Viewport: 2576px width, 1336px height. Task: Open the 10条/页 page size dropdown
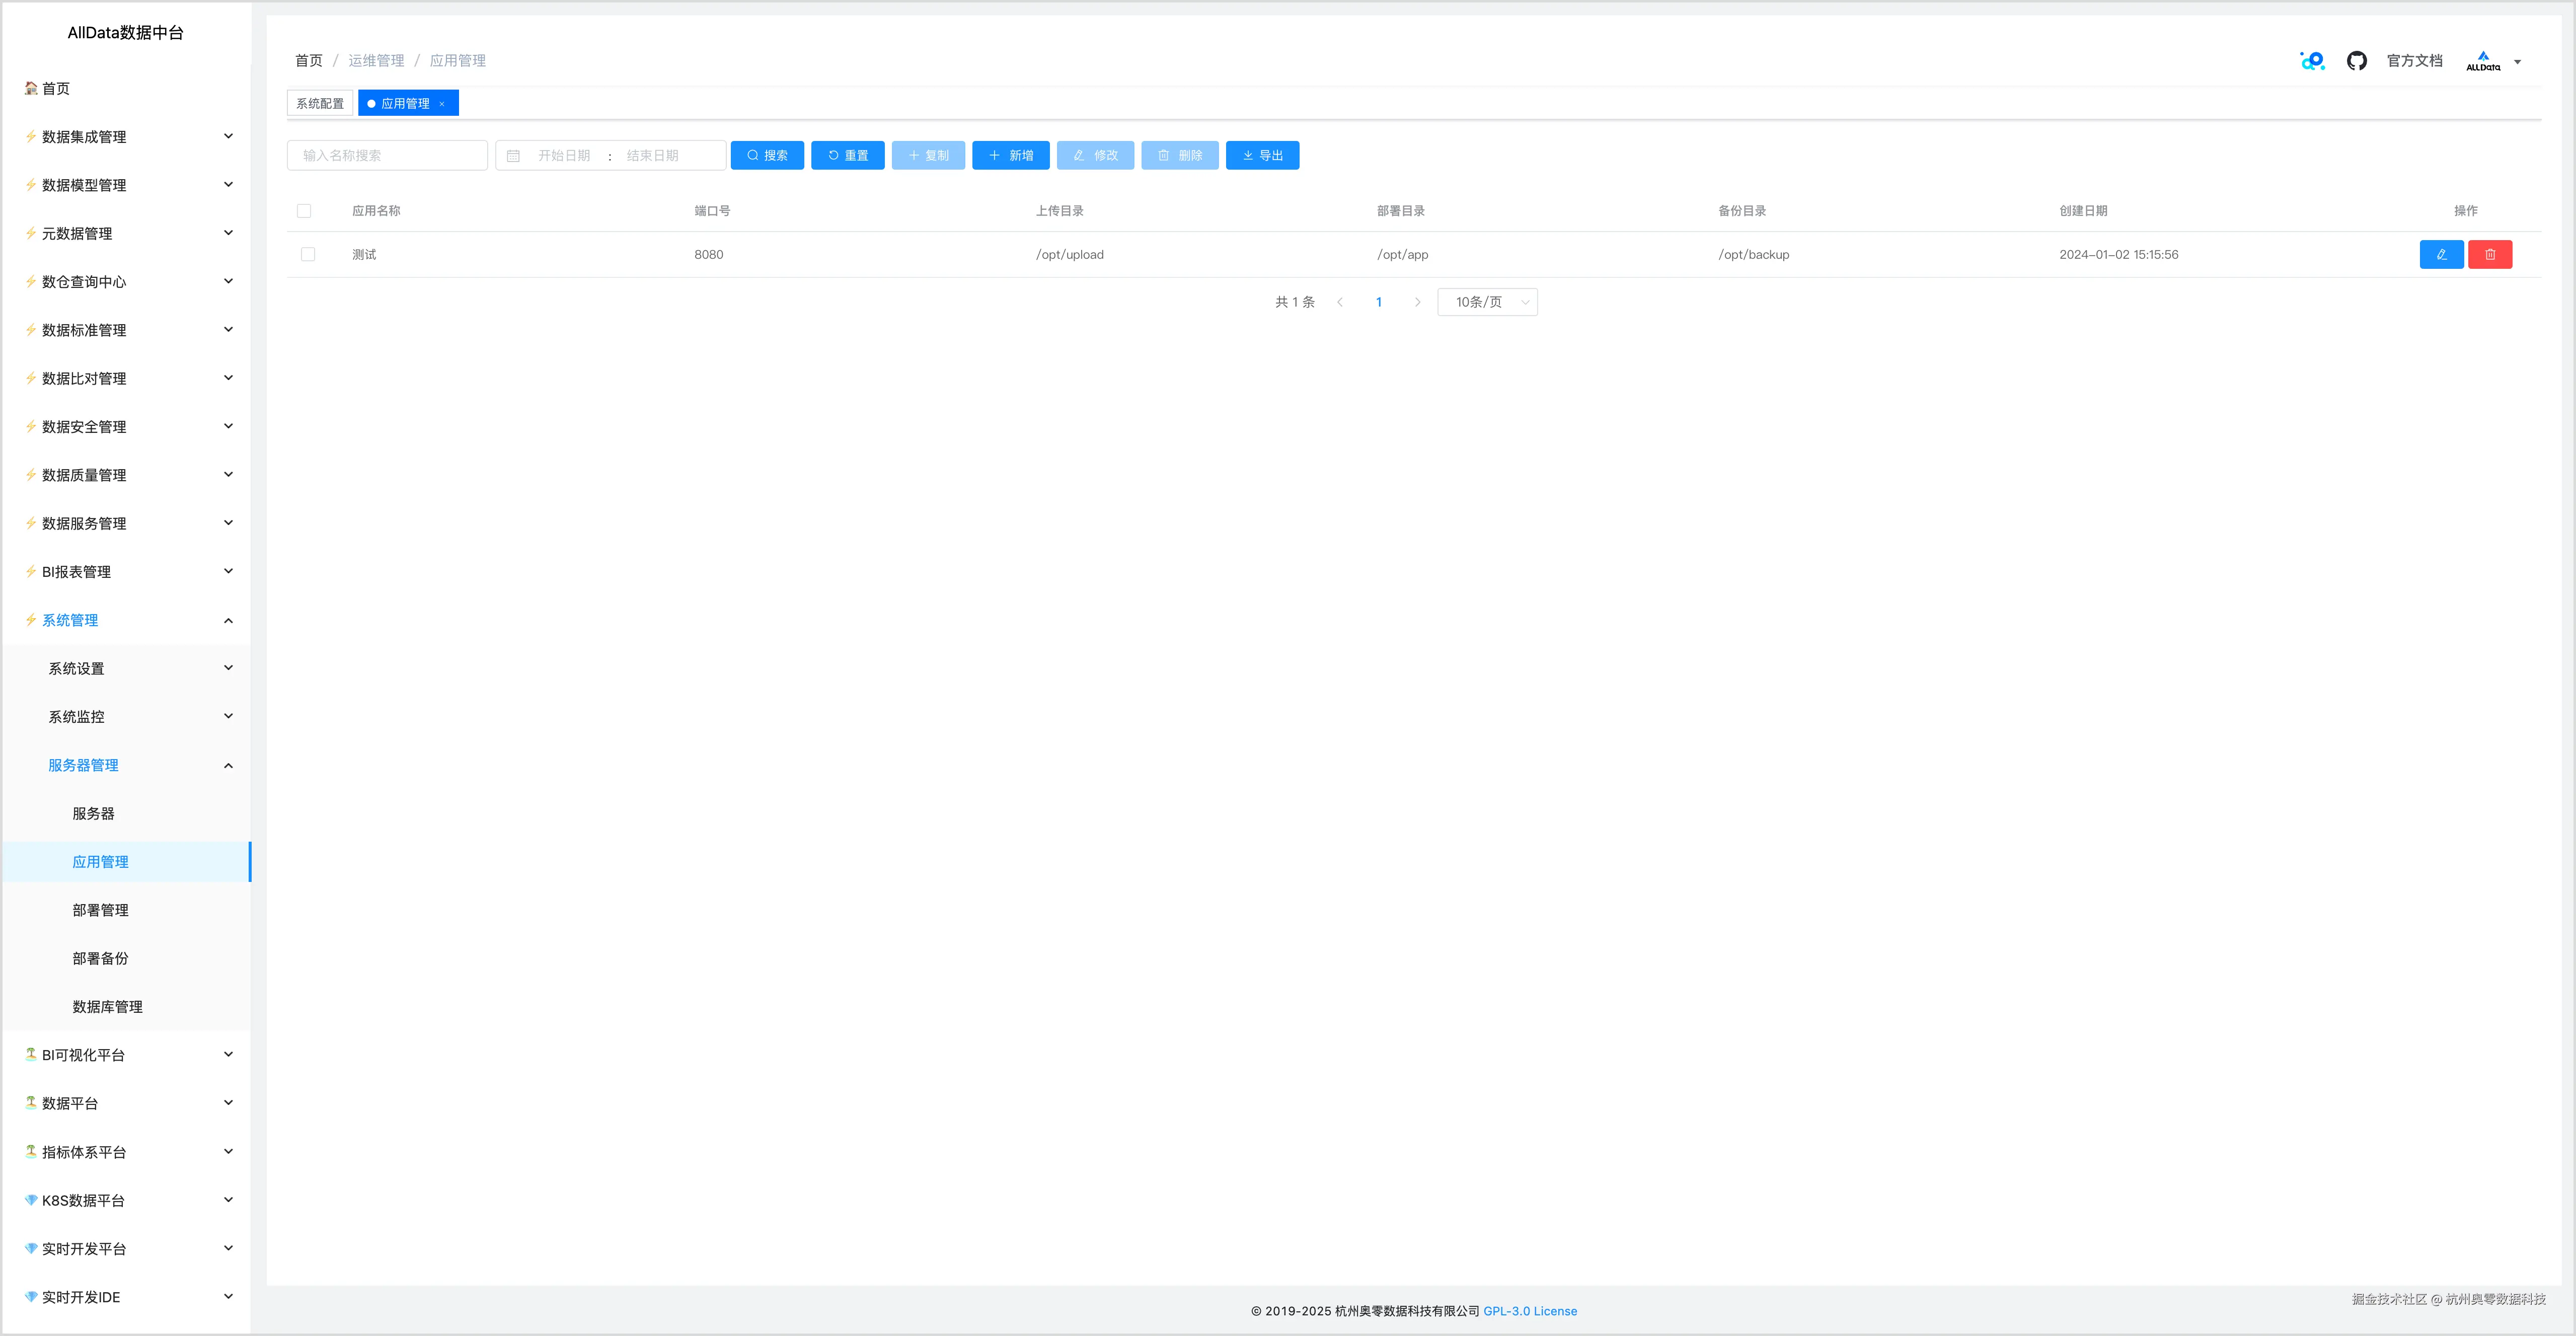(1487, 302)
